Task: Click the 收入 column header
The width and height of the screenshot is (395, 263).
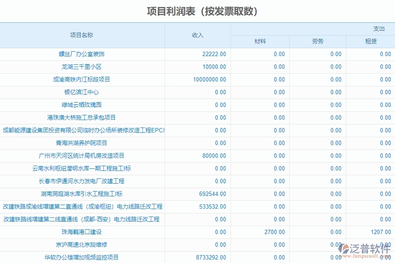Action: point(197,36)
